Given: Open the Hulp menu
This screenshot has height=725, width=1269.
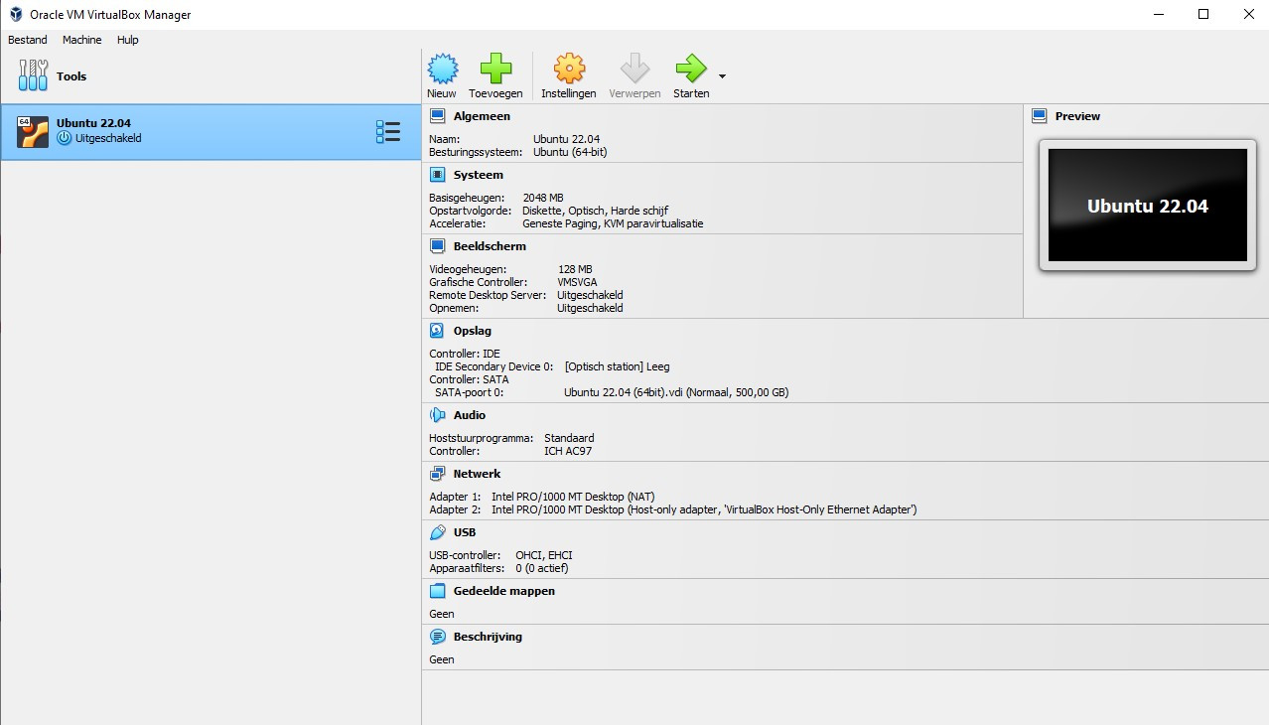Looking at the screenshot, I should pyautogui.click(x=128, y=40).
